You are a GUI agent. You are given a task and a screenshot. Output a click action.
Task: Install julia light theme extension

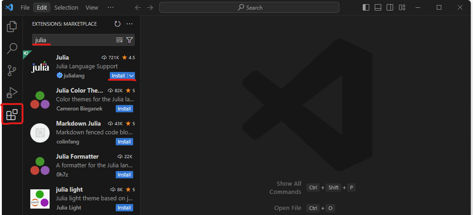tap(124, 208)
